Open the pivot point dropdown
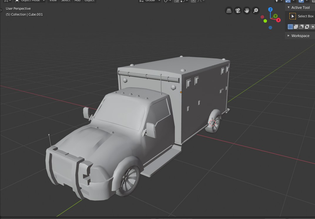Viewport: 315px width, 219px height. 167,1
